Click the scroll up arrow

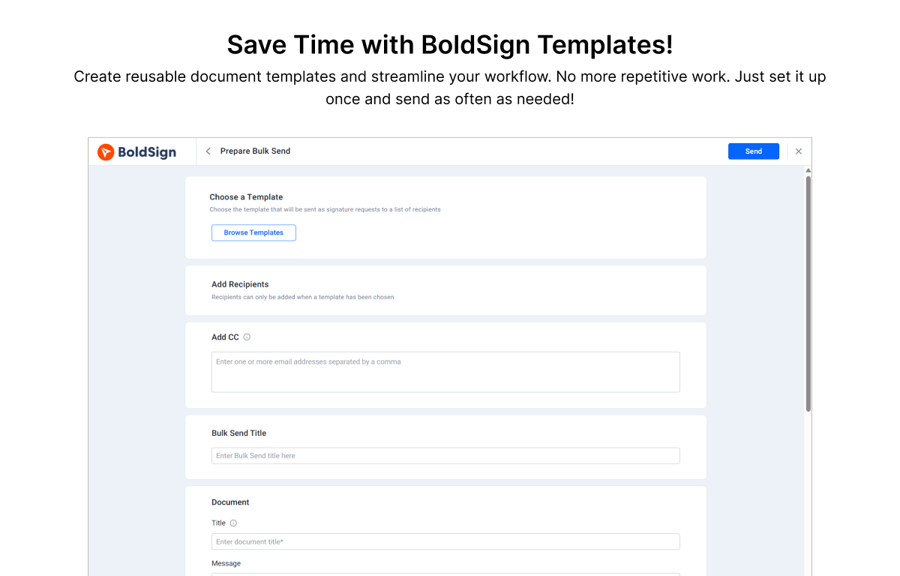(808, 171)
